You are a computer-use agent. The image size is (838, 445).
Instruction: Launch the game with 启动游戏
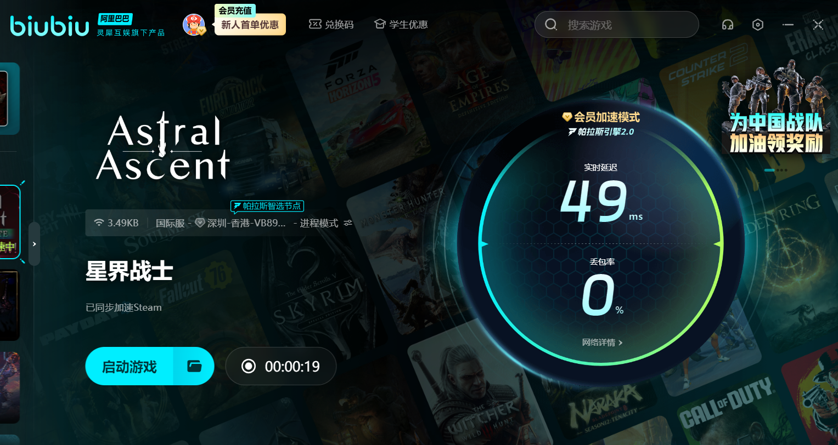pos(130,366)
